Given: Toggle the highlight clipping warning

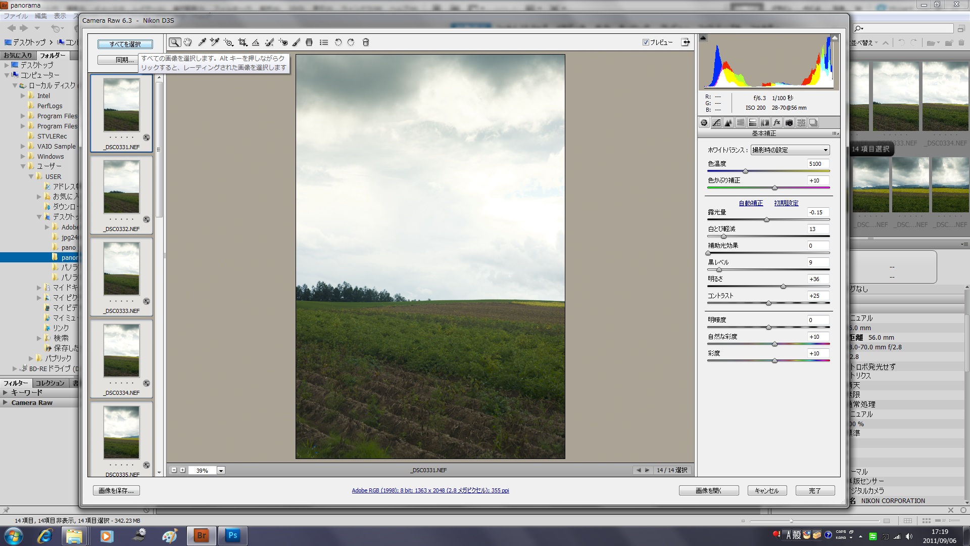Looking at the screenshot, I should pyautogui.click(x=835, y=38).
